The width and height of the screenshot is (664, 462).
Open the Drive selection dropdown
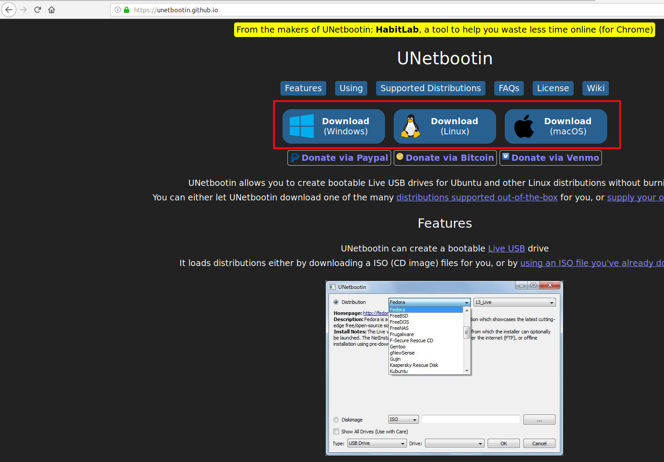455,444
